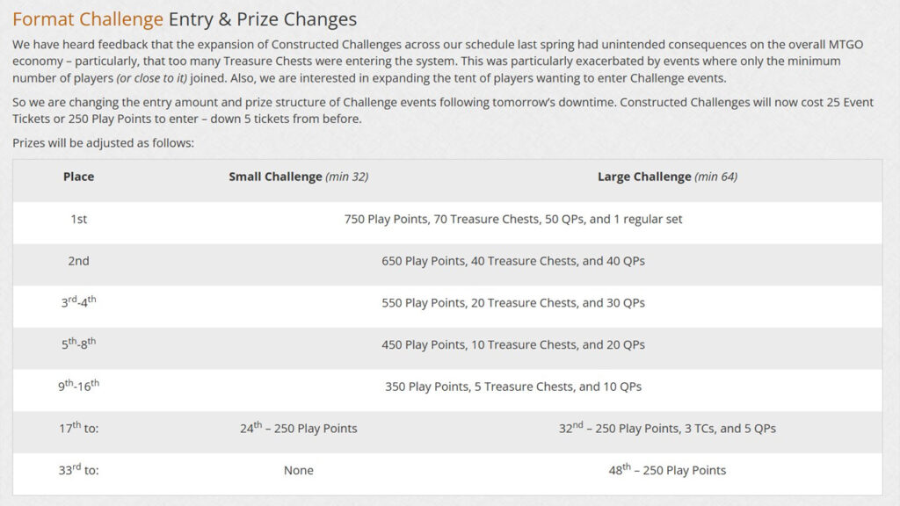Select the "Small Challenge (min 32)" column header
Image resolution: width=900 pixels, height=506 pixels.
[x=298, y=177]
